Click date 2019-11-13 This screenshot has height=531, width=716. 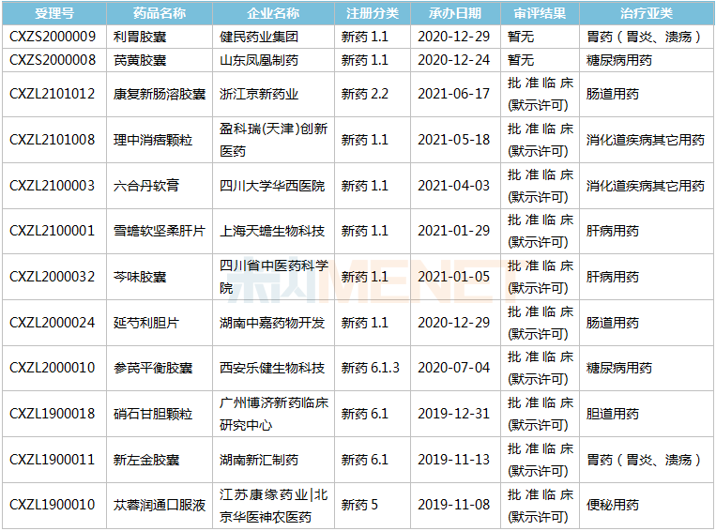453,460
